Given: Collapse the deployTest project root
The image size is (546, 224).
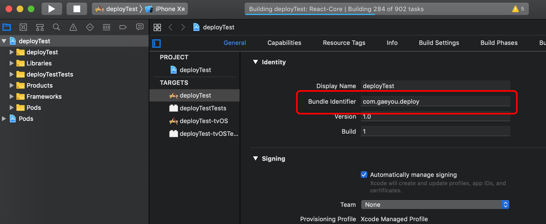Looking at the screenshot, I should (4, 41).
